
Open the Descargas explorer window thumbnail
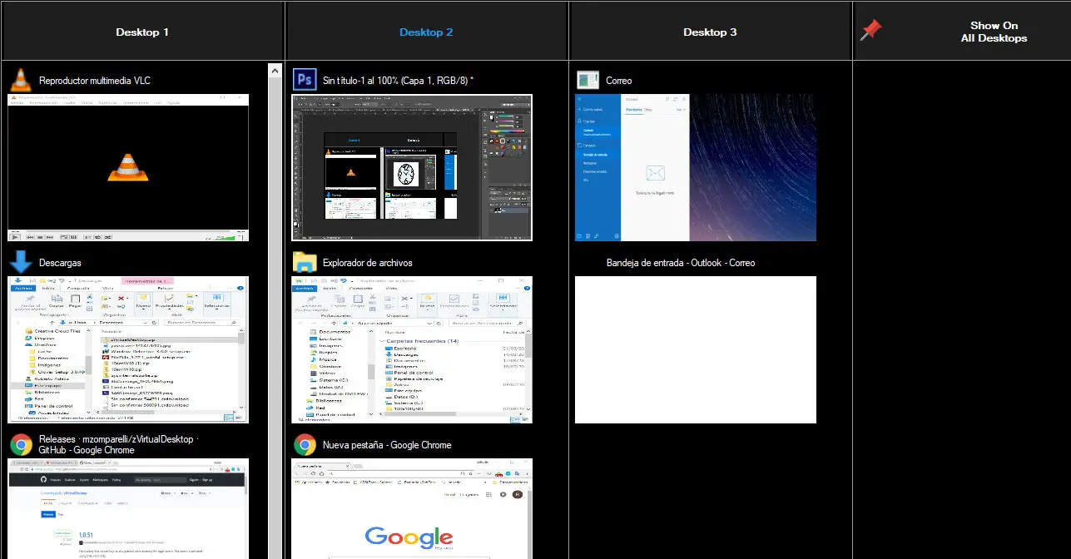pyautogui.click(x=128, y=350)
